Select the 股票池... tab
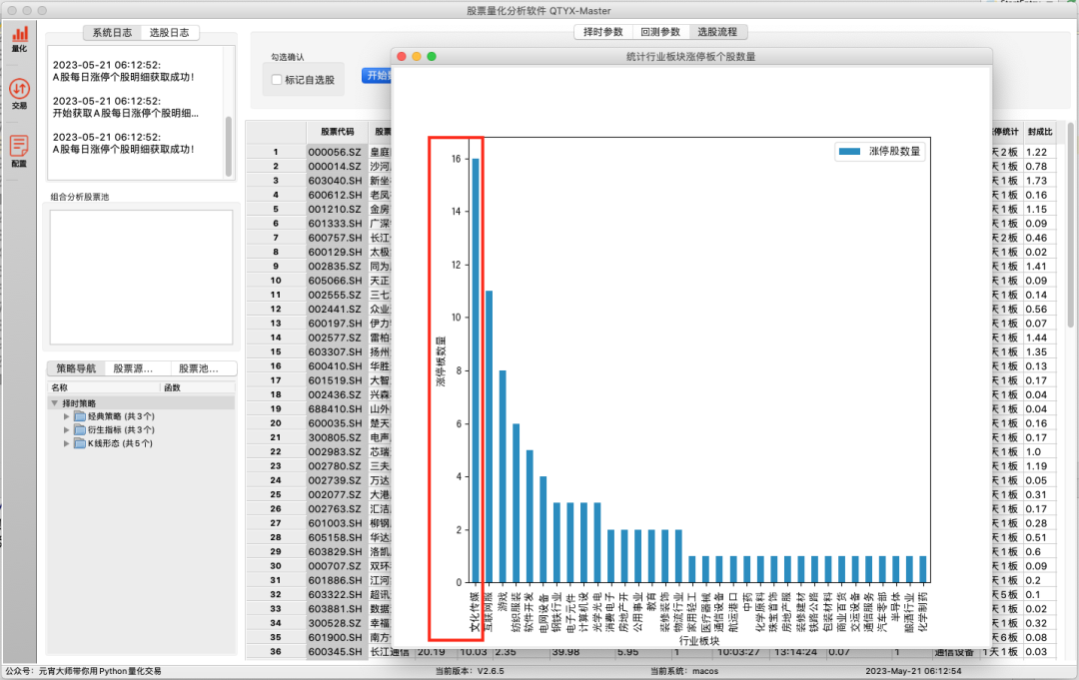 (198, 368)
